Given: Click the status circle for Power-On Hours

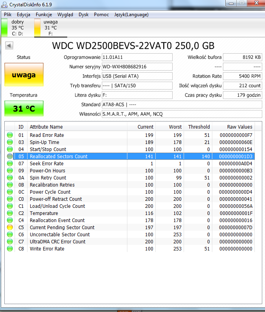Looking at the screenshot, I should tap(10, 170).
